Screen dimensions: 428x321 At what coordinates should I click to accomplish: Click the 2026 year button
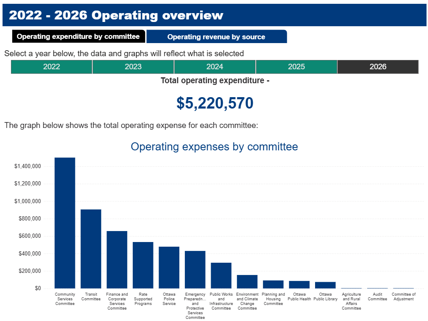pyautogui.click(x=378, y=67)
